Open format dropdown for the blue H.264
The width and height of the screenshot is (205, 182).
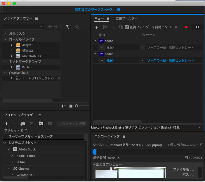pos(102,60)
